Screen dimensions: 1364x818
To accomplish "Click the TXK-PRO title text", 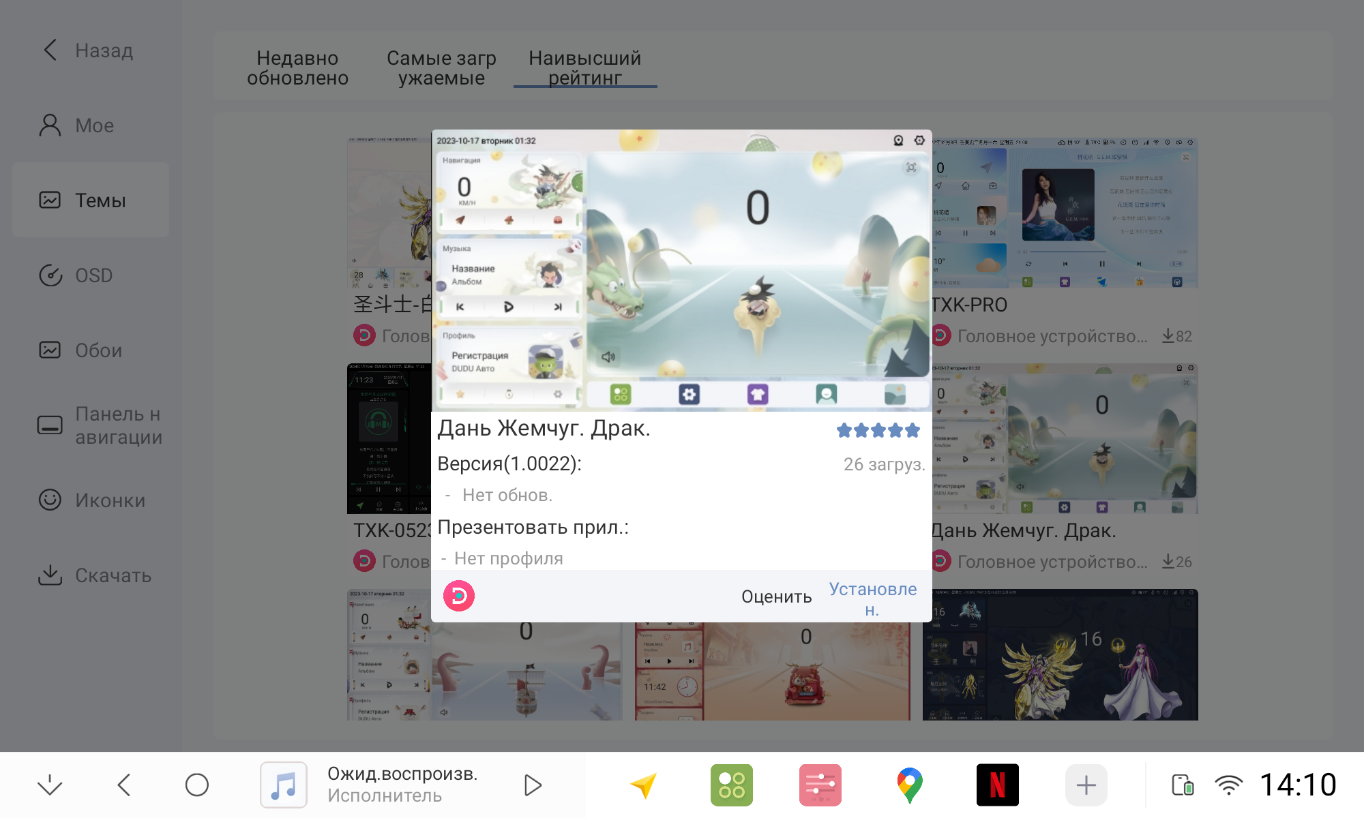I will pyautogui.click(x=970, y=305).
